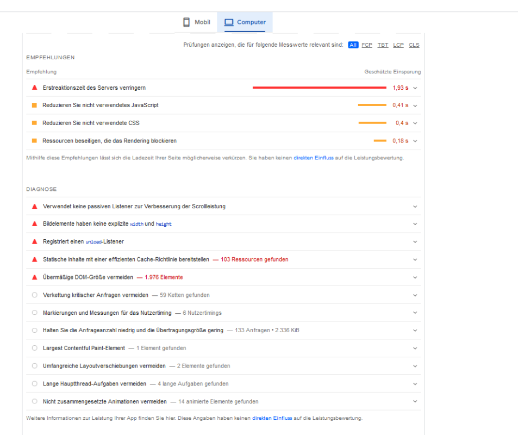Filter audits by LCP
The image size is (518, 435).
coord(398,45)
